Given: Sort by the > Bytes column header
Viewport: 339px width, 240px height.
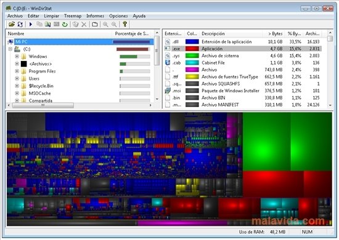Looking at the screenshot, I should 274,34.
